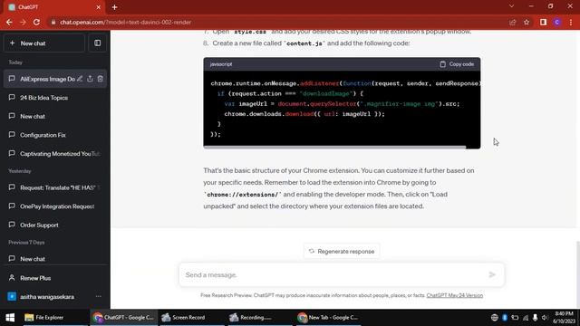
Task: Open the OnePay Integration Request chat
Action: (x=54, y=206)
